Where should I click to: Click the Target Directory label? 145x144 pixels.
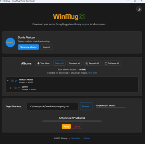point(14,106)
